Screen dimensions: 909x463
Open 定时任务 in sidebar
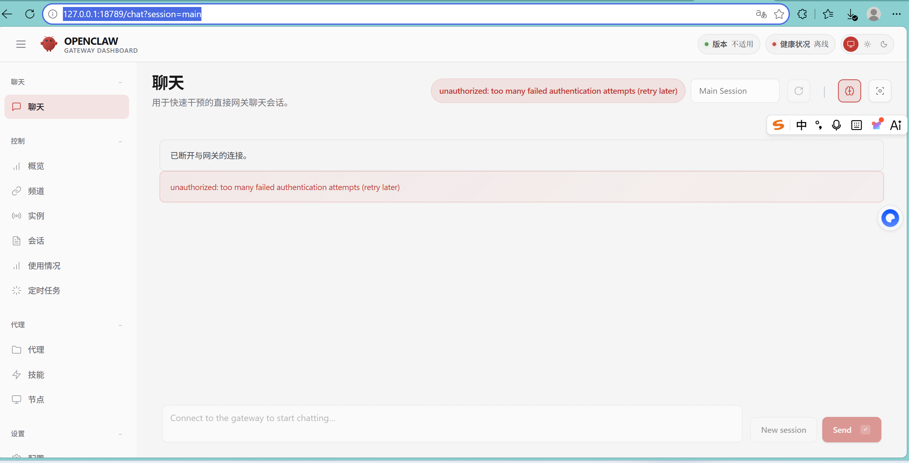pos(67,290)
